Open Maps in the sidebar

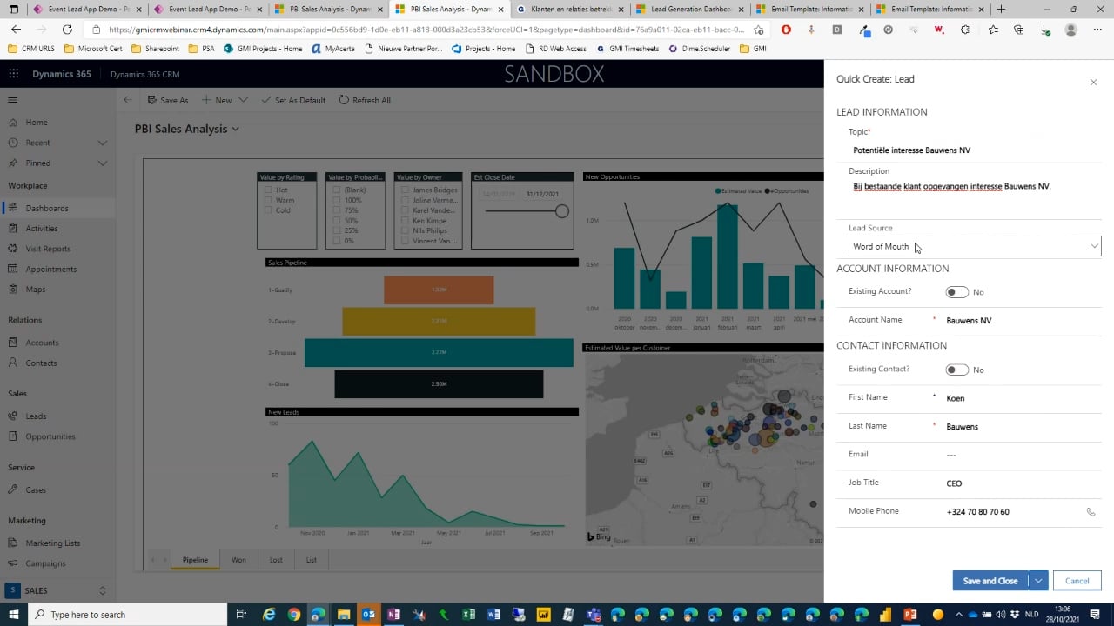[35, 290]
